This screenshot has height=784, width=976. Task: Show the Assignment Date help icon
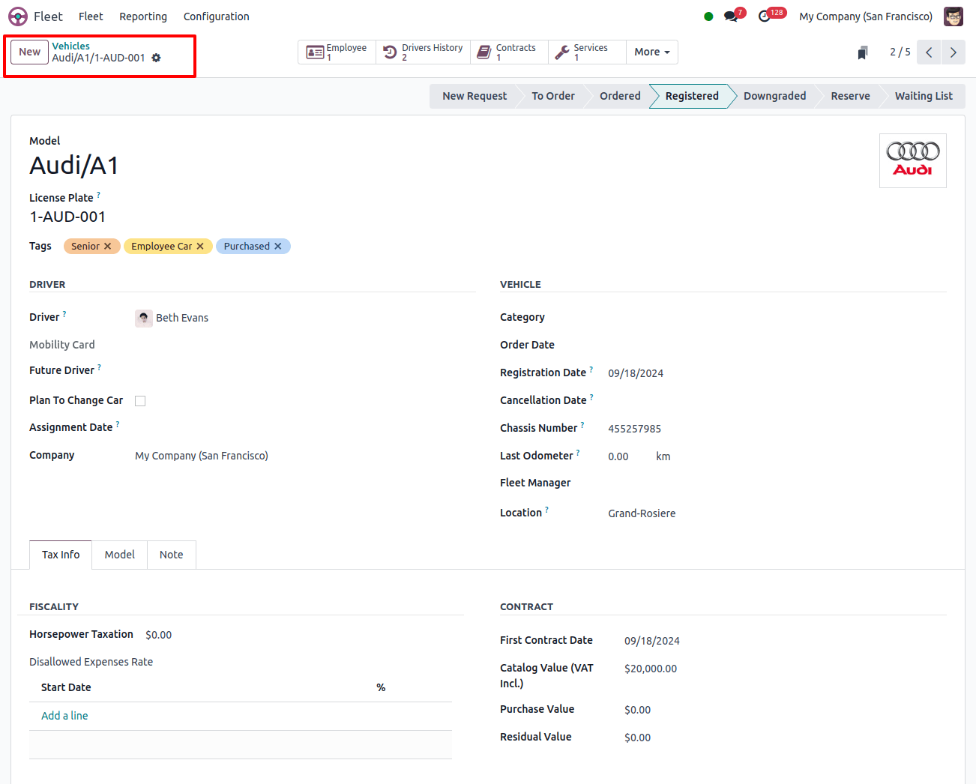pos(118,424)
